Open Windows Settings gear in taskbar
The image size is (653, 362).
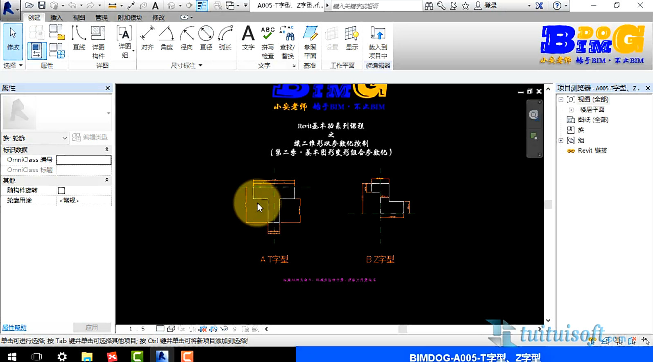(62, 357)
